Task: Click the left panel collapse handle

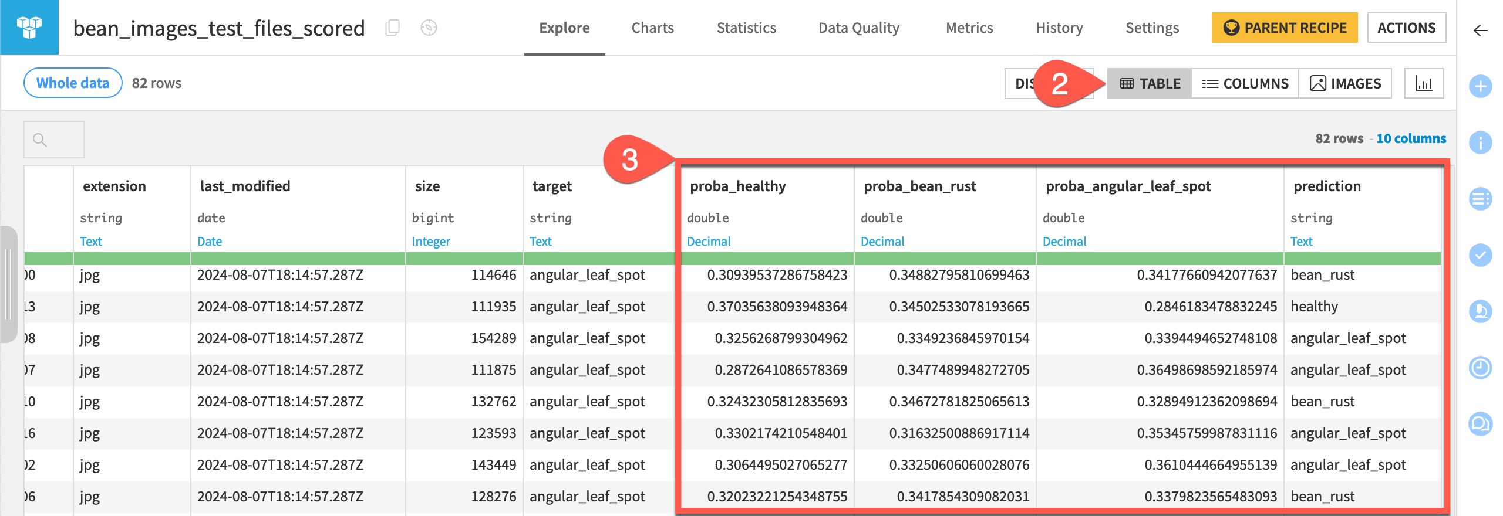Action: pyautogui.click(x=8, y=284)
